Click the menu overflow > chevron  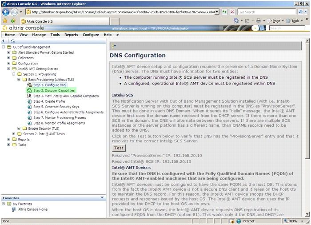tap(118, 35)
